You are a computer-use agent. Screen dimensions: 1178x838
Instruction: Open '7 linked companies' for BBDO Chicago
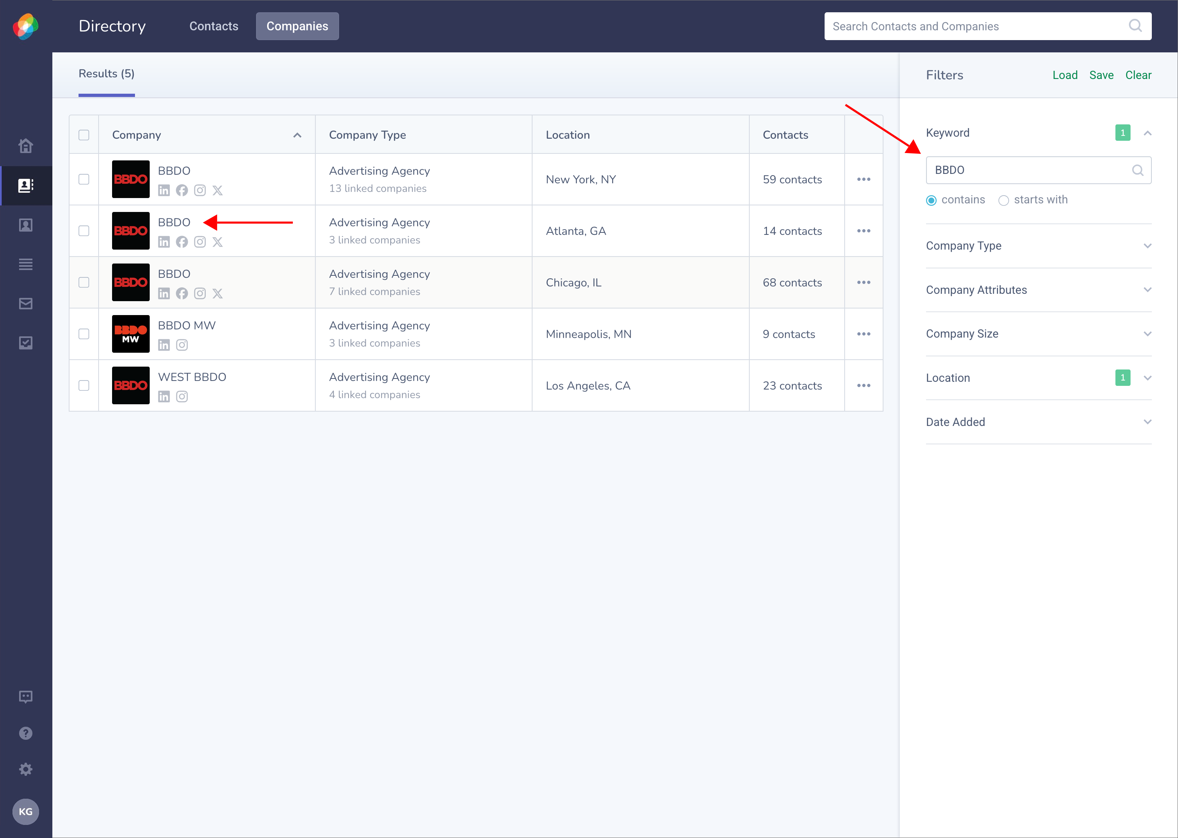point(375,292)
